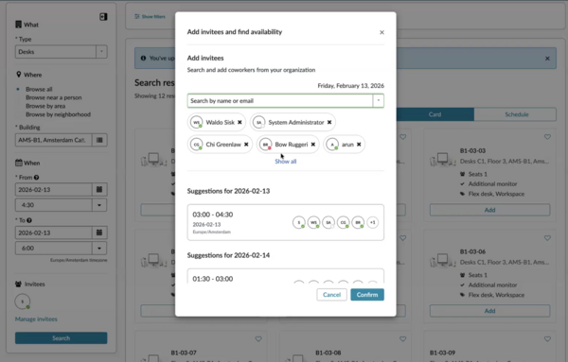Close the Add invitees dialog
The width and height of the screenshot is (568, 362).
point(382,32)
